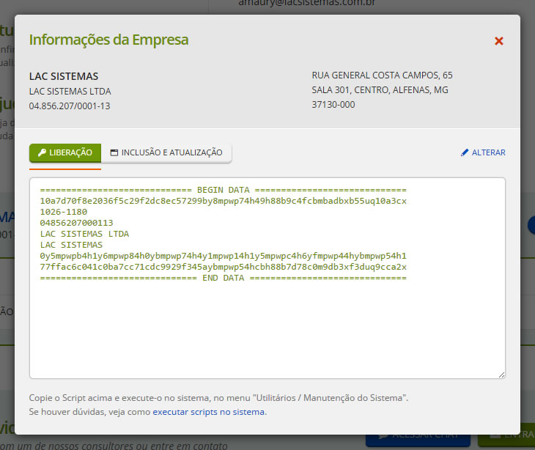Click SALA 301, CENTRO, ALFENAS, MG text
535x450 pixels.
380,89
